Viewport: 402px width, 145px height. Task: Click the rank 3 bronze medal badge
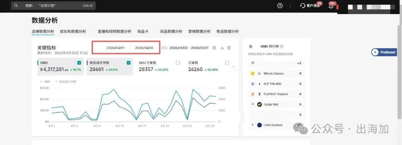click(252, 94)
